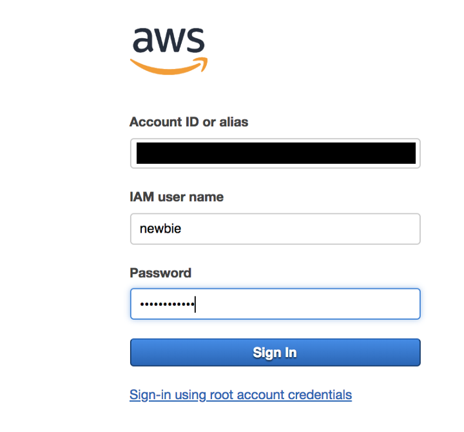The width and height of the screenshot is (464, 432).
Task: Focus the Account ID or alias field
Action: (275, 153)
